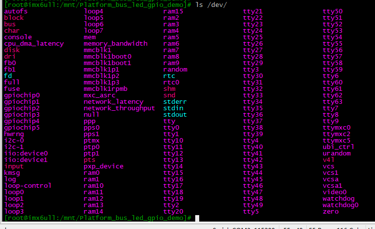
Task: Click the 'fb0' framebuffer entry
Action: pos(10,63)
